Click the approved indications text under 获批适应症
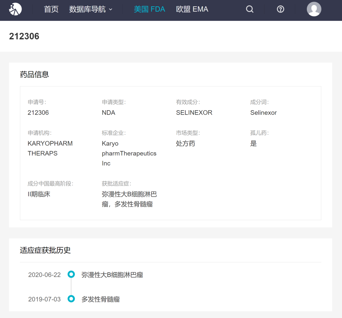This screenshot has width=342, height=318. [x=129, y=199]
